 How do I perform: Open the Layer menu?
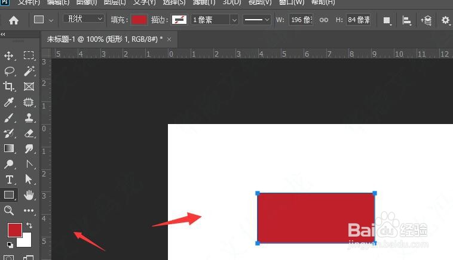point(115,2)
